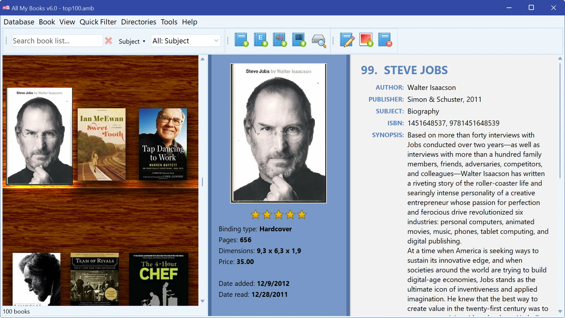565x318 pixels.
Task: Click the Date added 12/9/2012 text
Action: [254, 284]
